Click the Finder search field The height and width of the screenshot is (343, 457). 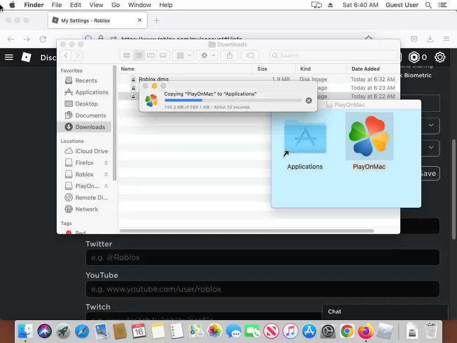coord(333,55)
